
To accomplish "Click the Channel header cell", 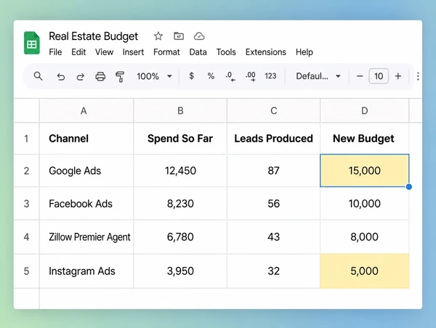I will coord(86,139).
